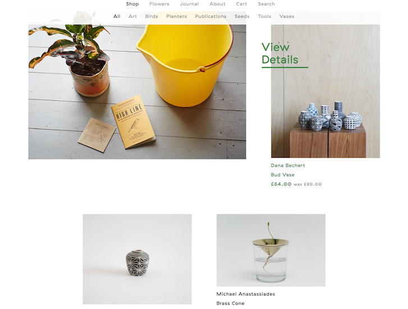Open the About page
This screenshot has width=408, height=309.
pyautogui.click(x=217, y=4)
